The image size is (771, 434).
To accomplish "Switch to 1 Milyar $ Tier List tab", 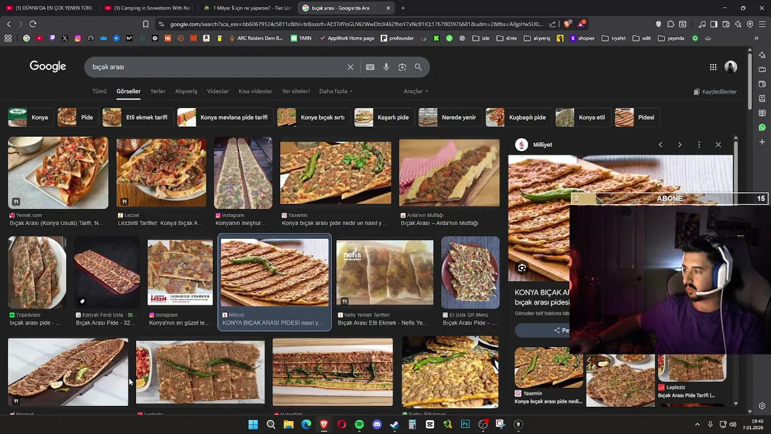I will [x=247, y=8].
